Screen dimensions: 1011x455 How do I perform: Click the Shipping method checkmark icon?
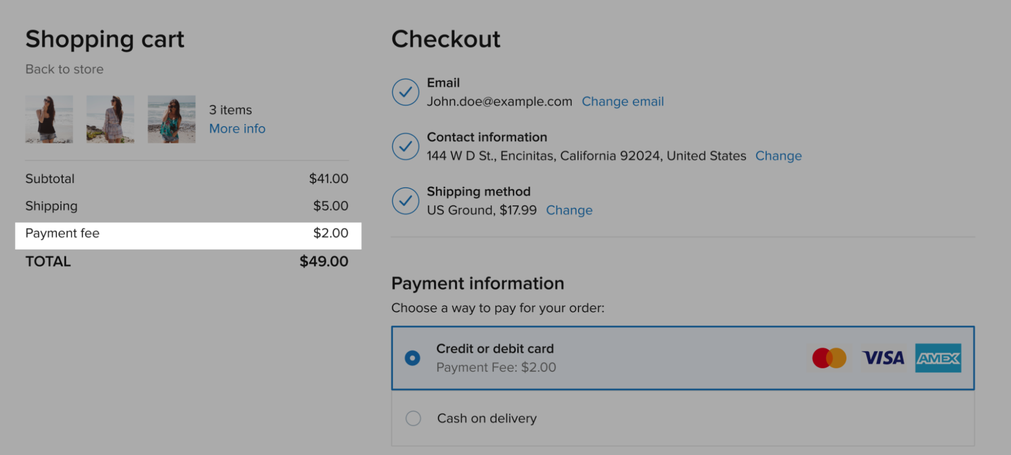point(405,201)
